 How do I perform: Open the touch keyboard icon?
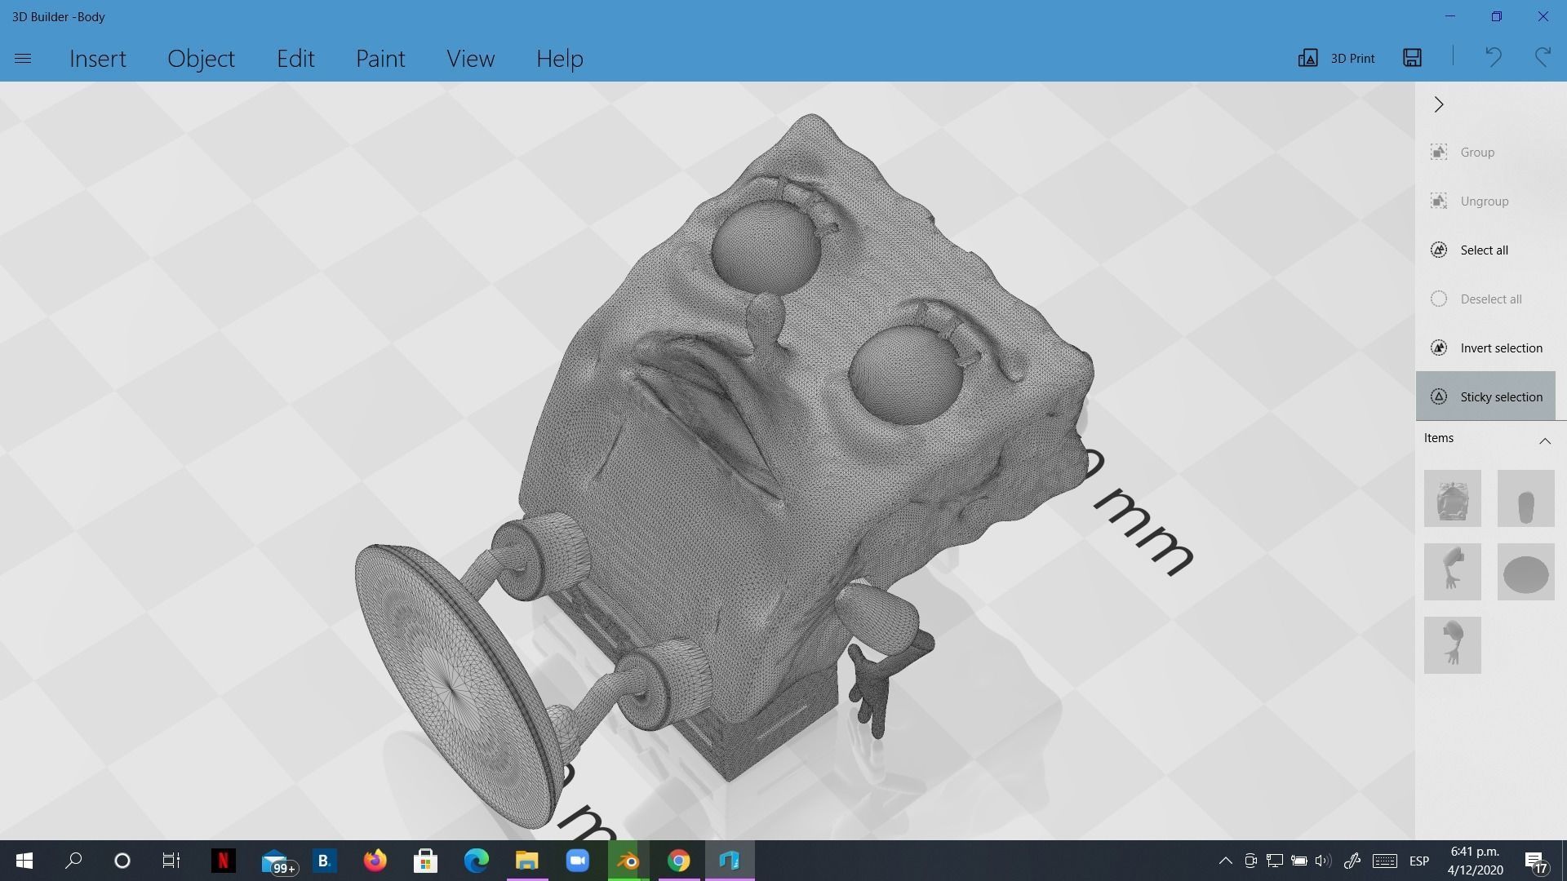1385,861
